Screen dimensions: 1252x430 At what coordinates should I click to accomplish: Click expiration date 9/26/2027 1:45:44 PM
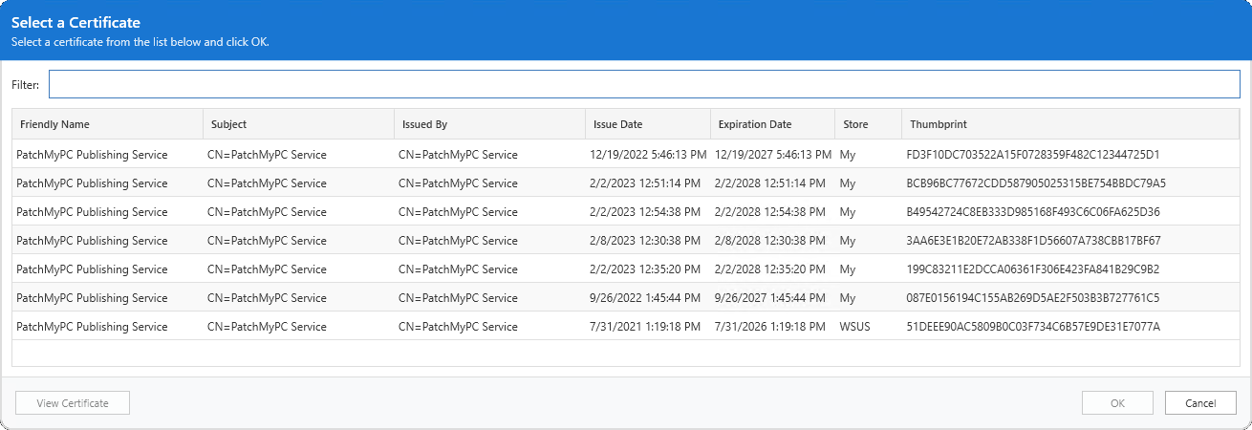click(x=769, y=298)
